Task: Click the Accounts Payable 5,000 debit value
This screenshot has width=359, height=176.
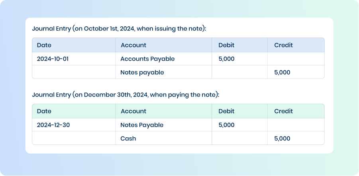Action: 226,59
